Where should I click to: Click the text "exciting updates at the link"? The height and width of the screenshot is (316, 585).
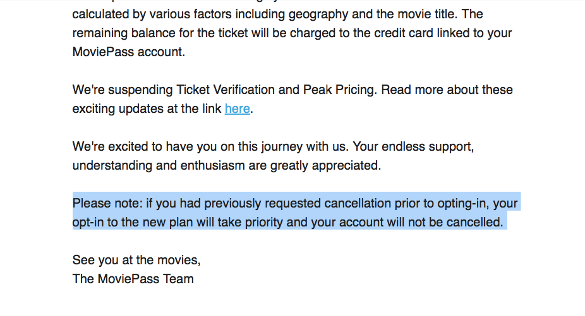pyautogui.click(x=147, y=108)
